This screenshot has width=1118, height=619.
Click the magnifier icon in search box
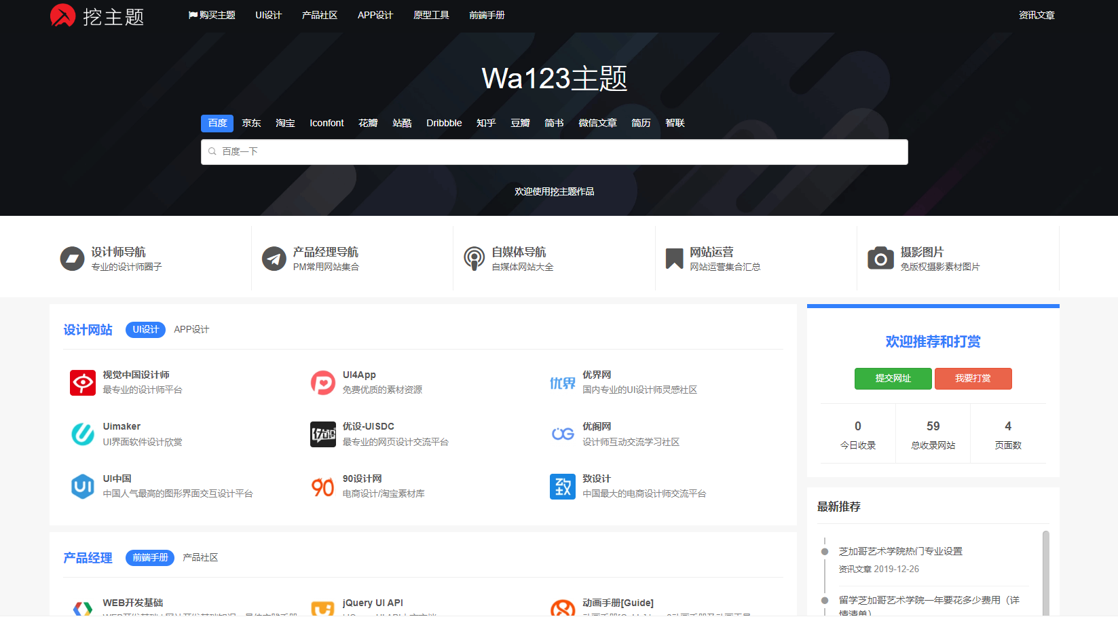tap(212, 151)
